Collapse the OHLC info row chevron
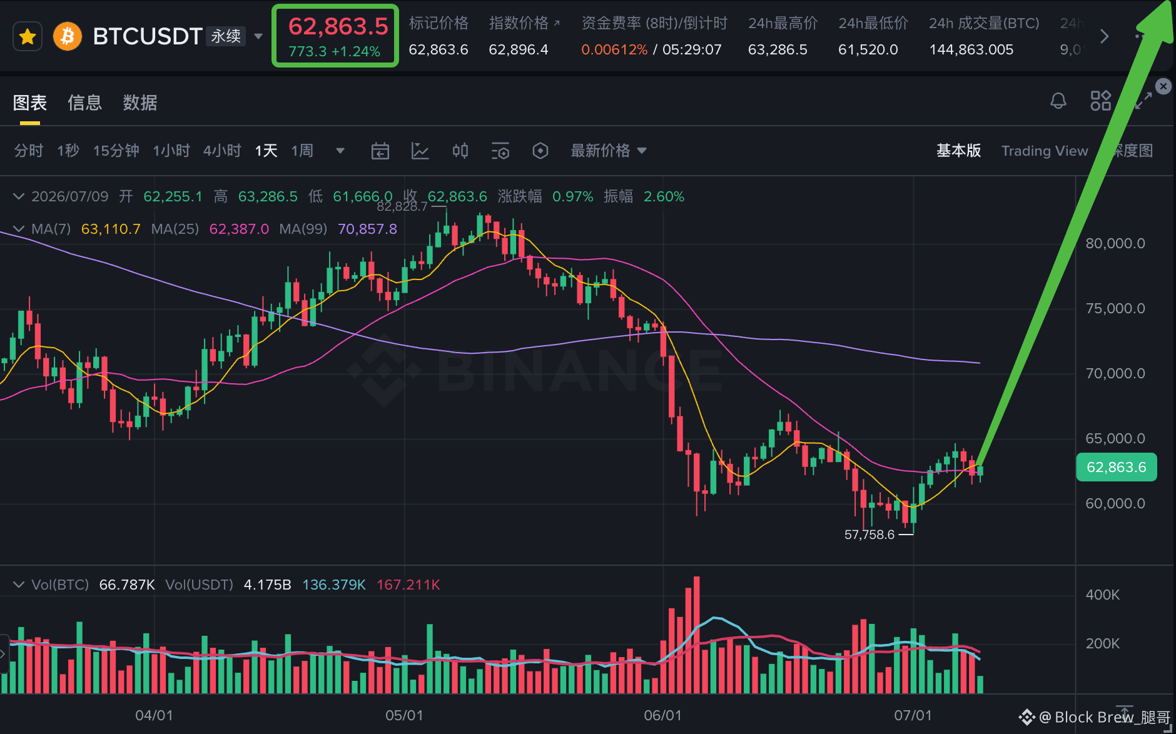 coord(19,196)
